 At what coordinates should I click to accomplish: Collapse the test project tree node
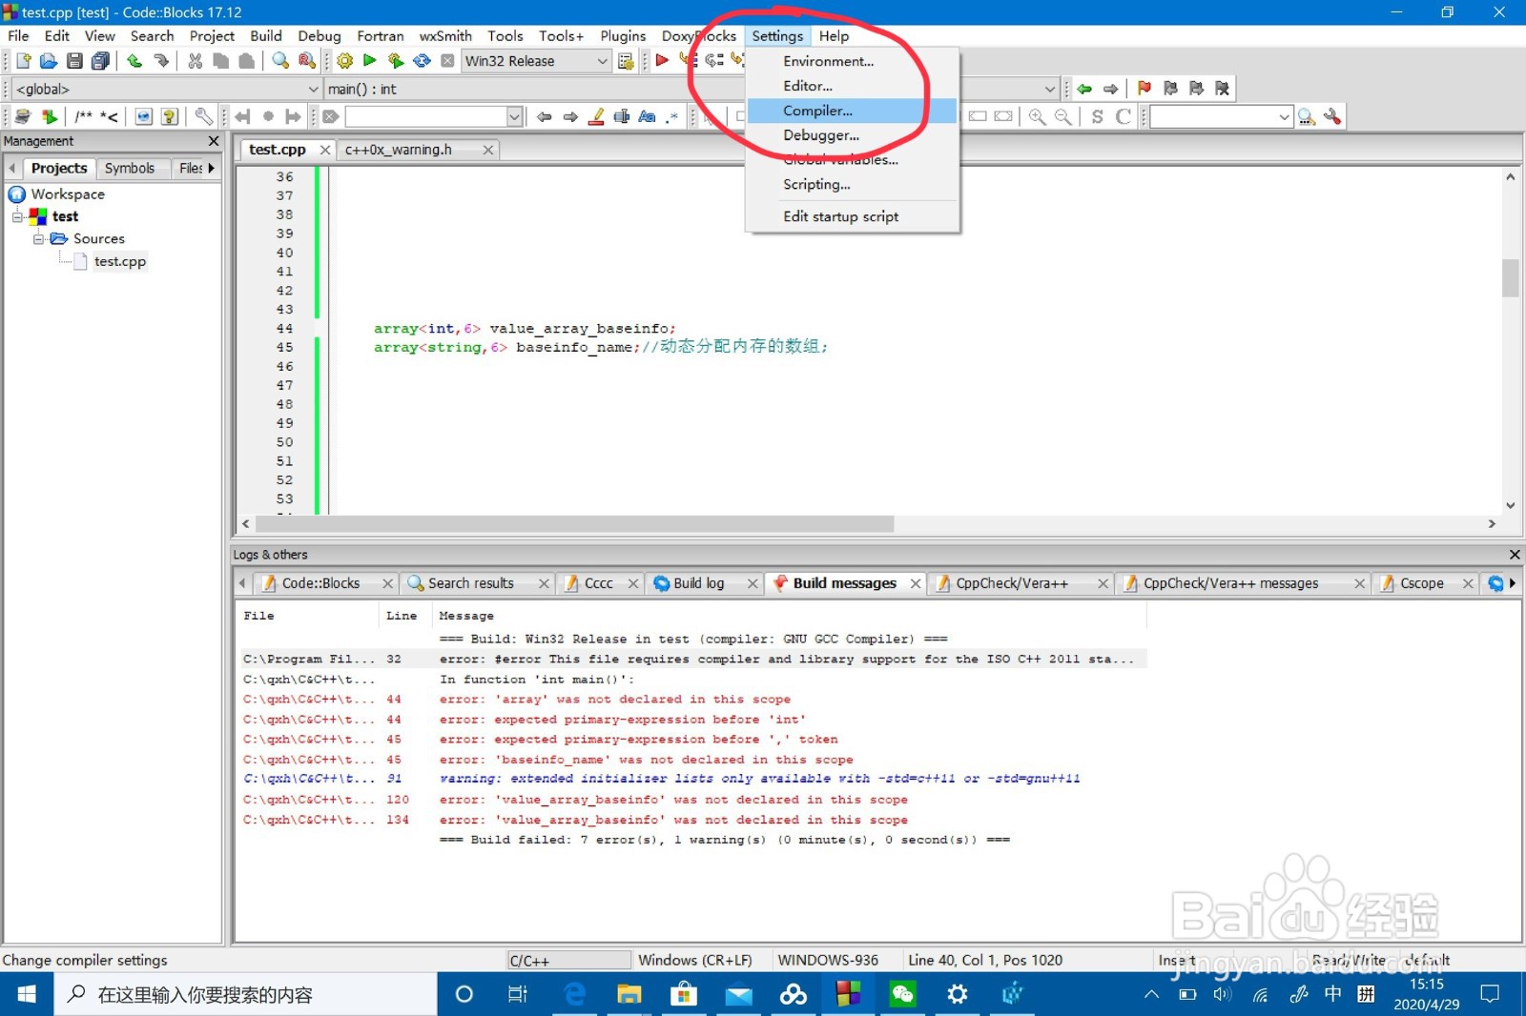(17, 217)
